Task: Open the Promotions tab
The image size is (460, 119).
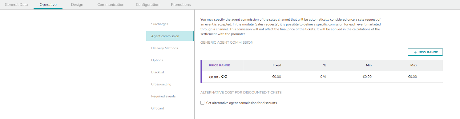Action: pyautogui.click(x=181, y=5)
